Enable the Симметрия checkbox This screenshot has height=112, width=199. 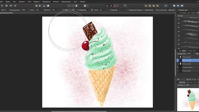point(110,10)
